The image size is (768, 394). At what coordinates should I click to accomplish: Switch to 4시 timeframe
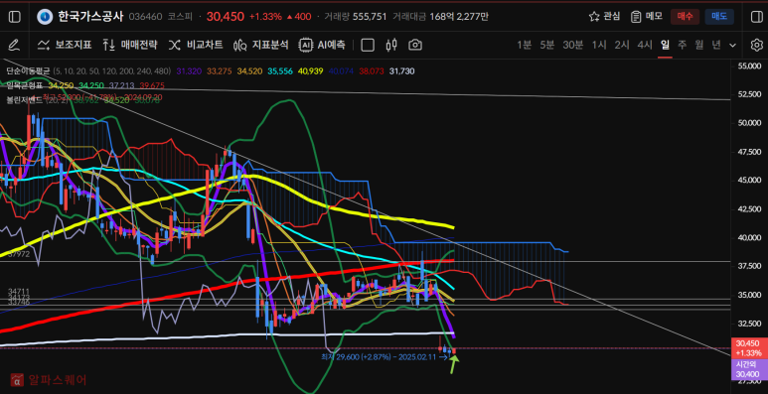coord(645,46)
